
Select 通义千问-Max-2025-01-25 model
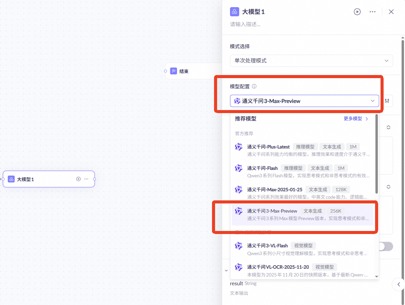click(x=303, y=193)
